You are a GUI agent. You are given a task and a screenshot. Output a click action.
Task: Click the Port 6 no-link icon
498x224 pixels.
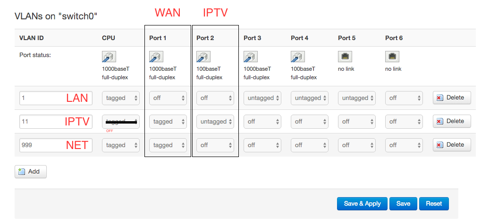392,57
